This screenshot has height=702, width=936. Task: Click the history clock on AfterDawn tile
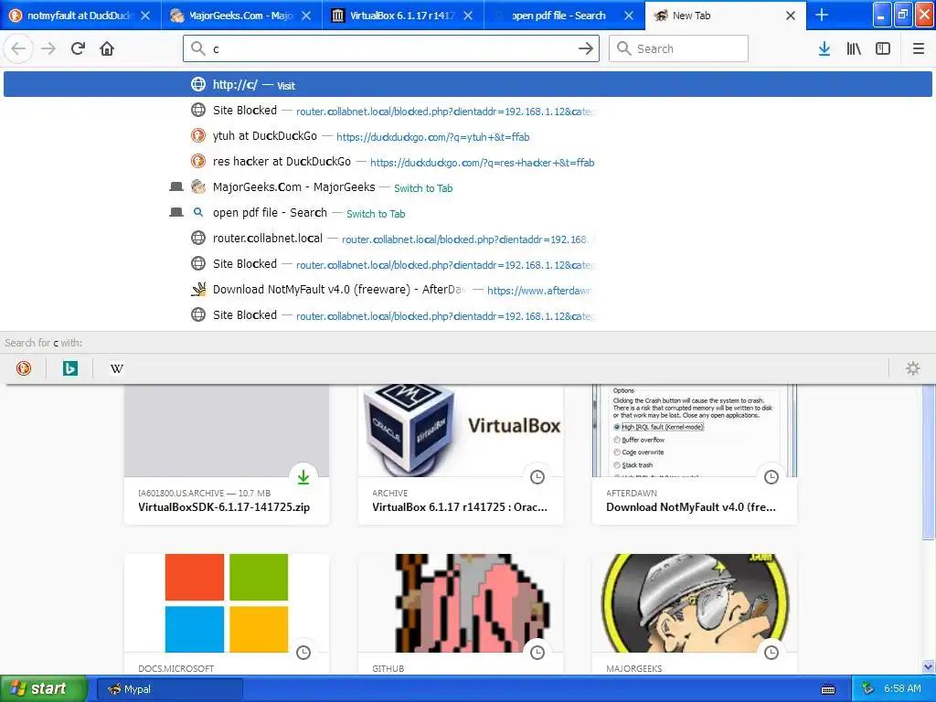(771, 477)
